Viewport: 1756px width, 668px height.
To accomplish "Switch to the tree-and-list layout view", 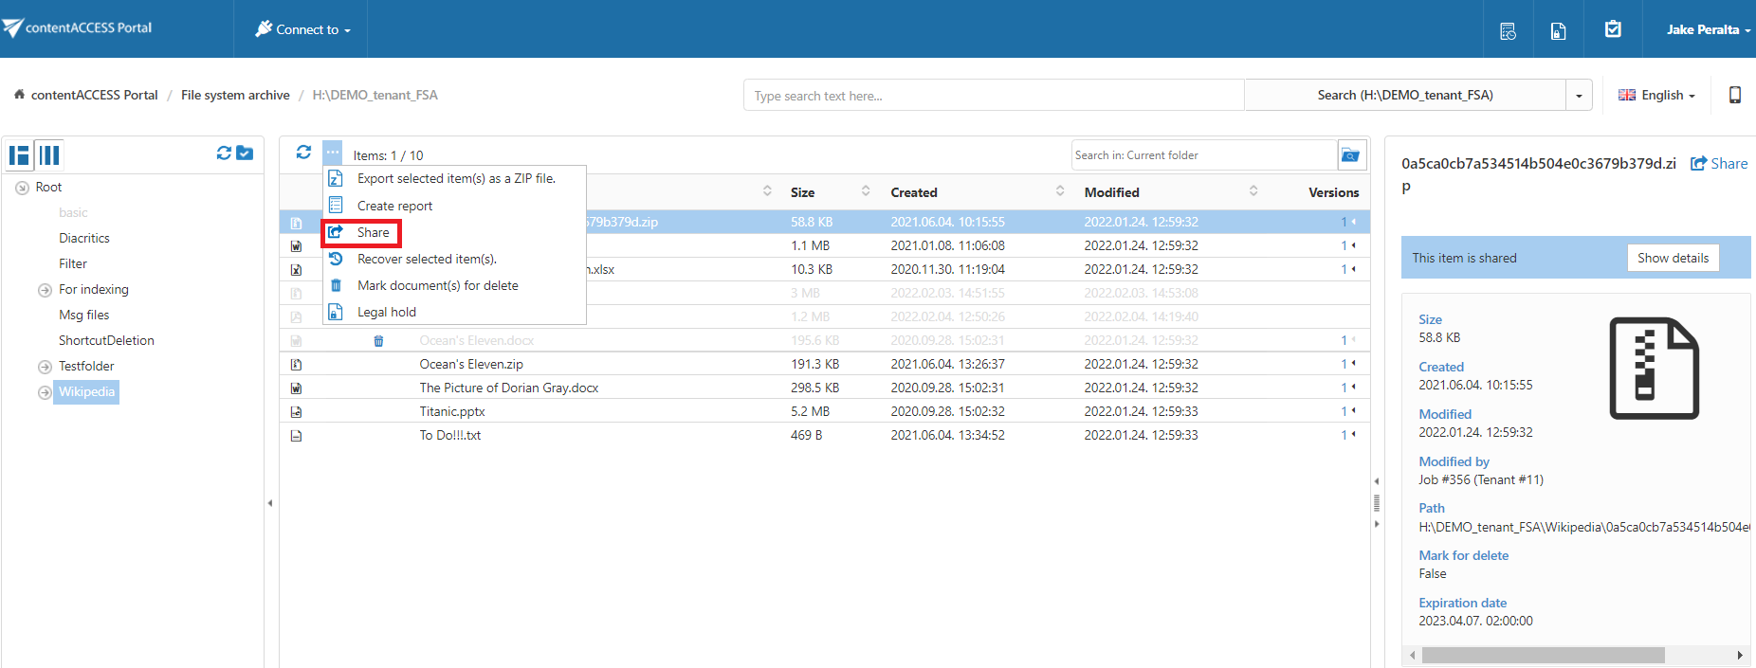I will (x=19, y=154).
